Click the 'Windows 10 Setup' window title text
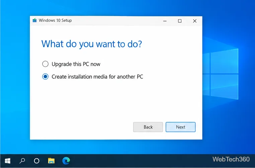 (55, 20)
